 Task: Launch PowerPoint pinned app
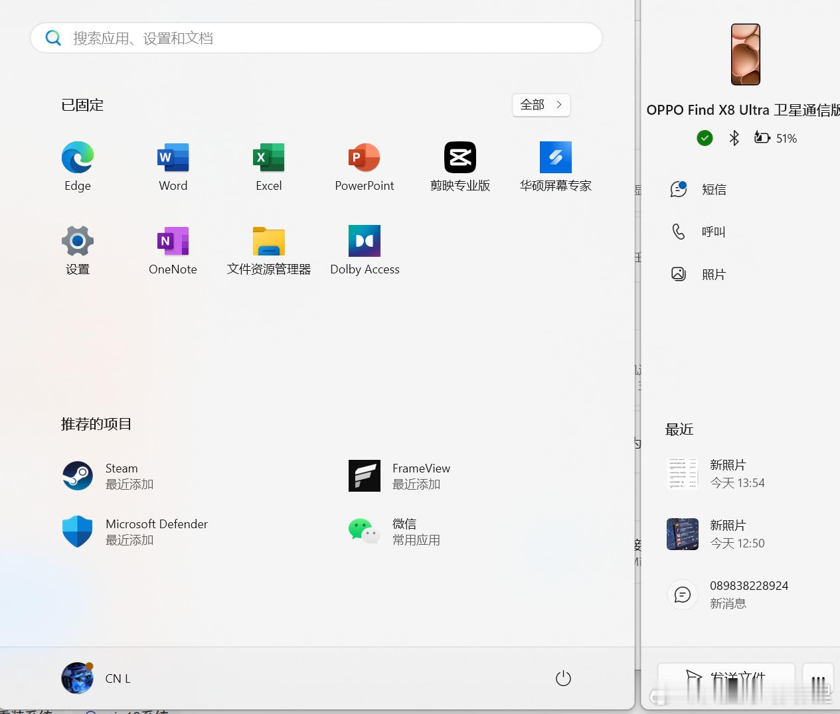tap(365, 166)
